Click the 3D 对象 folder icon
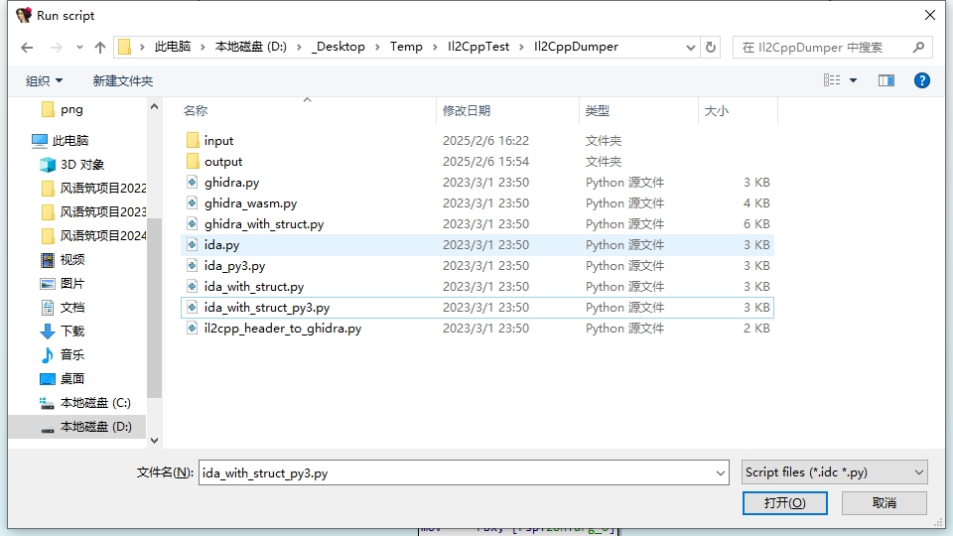The image size is (953, 536). 48,165
